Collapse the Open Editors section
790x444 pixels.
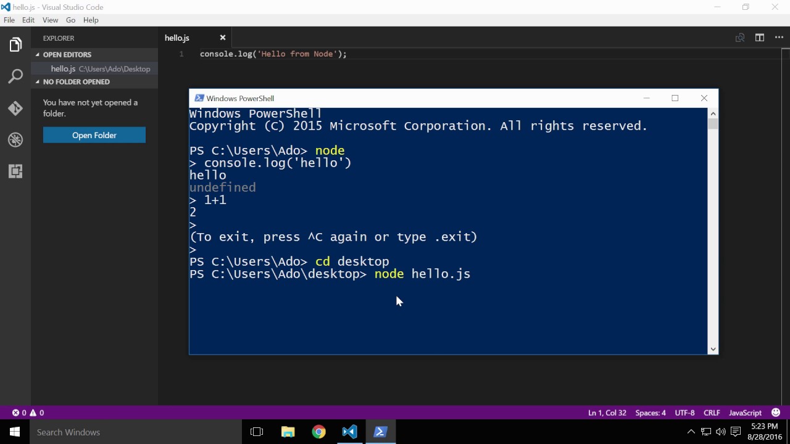pyautogui.click(x=94, y=55)
